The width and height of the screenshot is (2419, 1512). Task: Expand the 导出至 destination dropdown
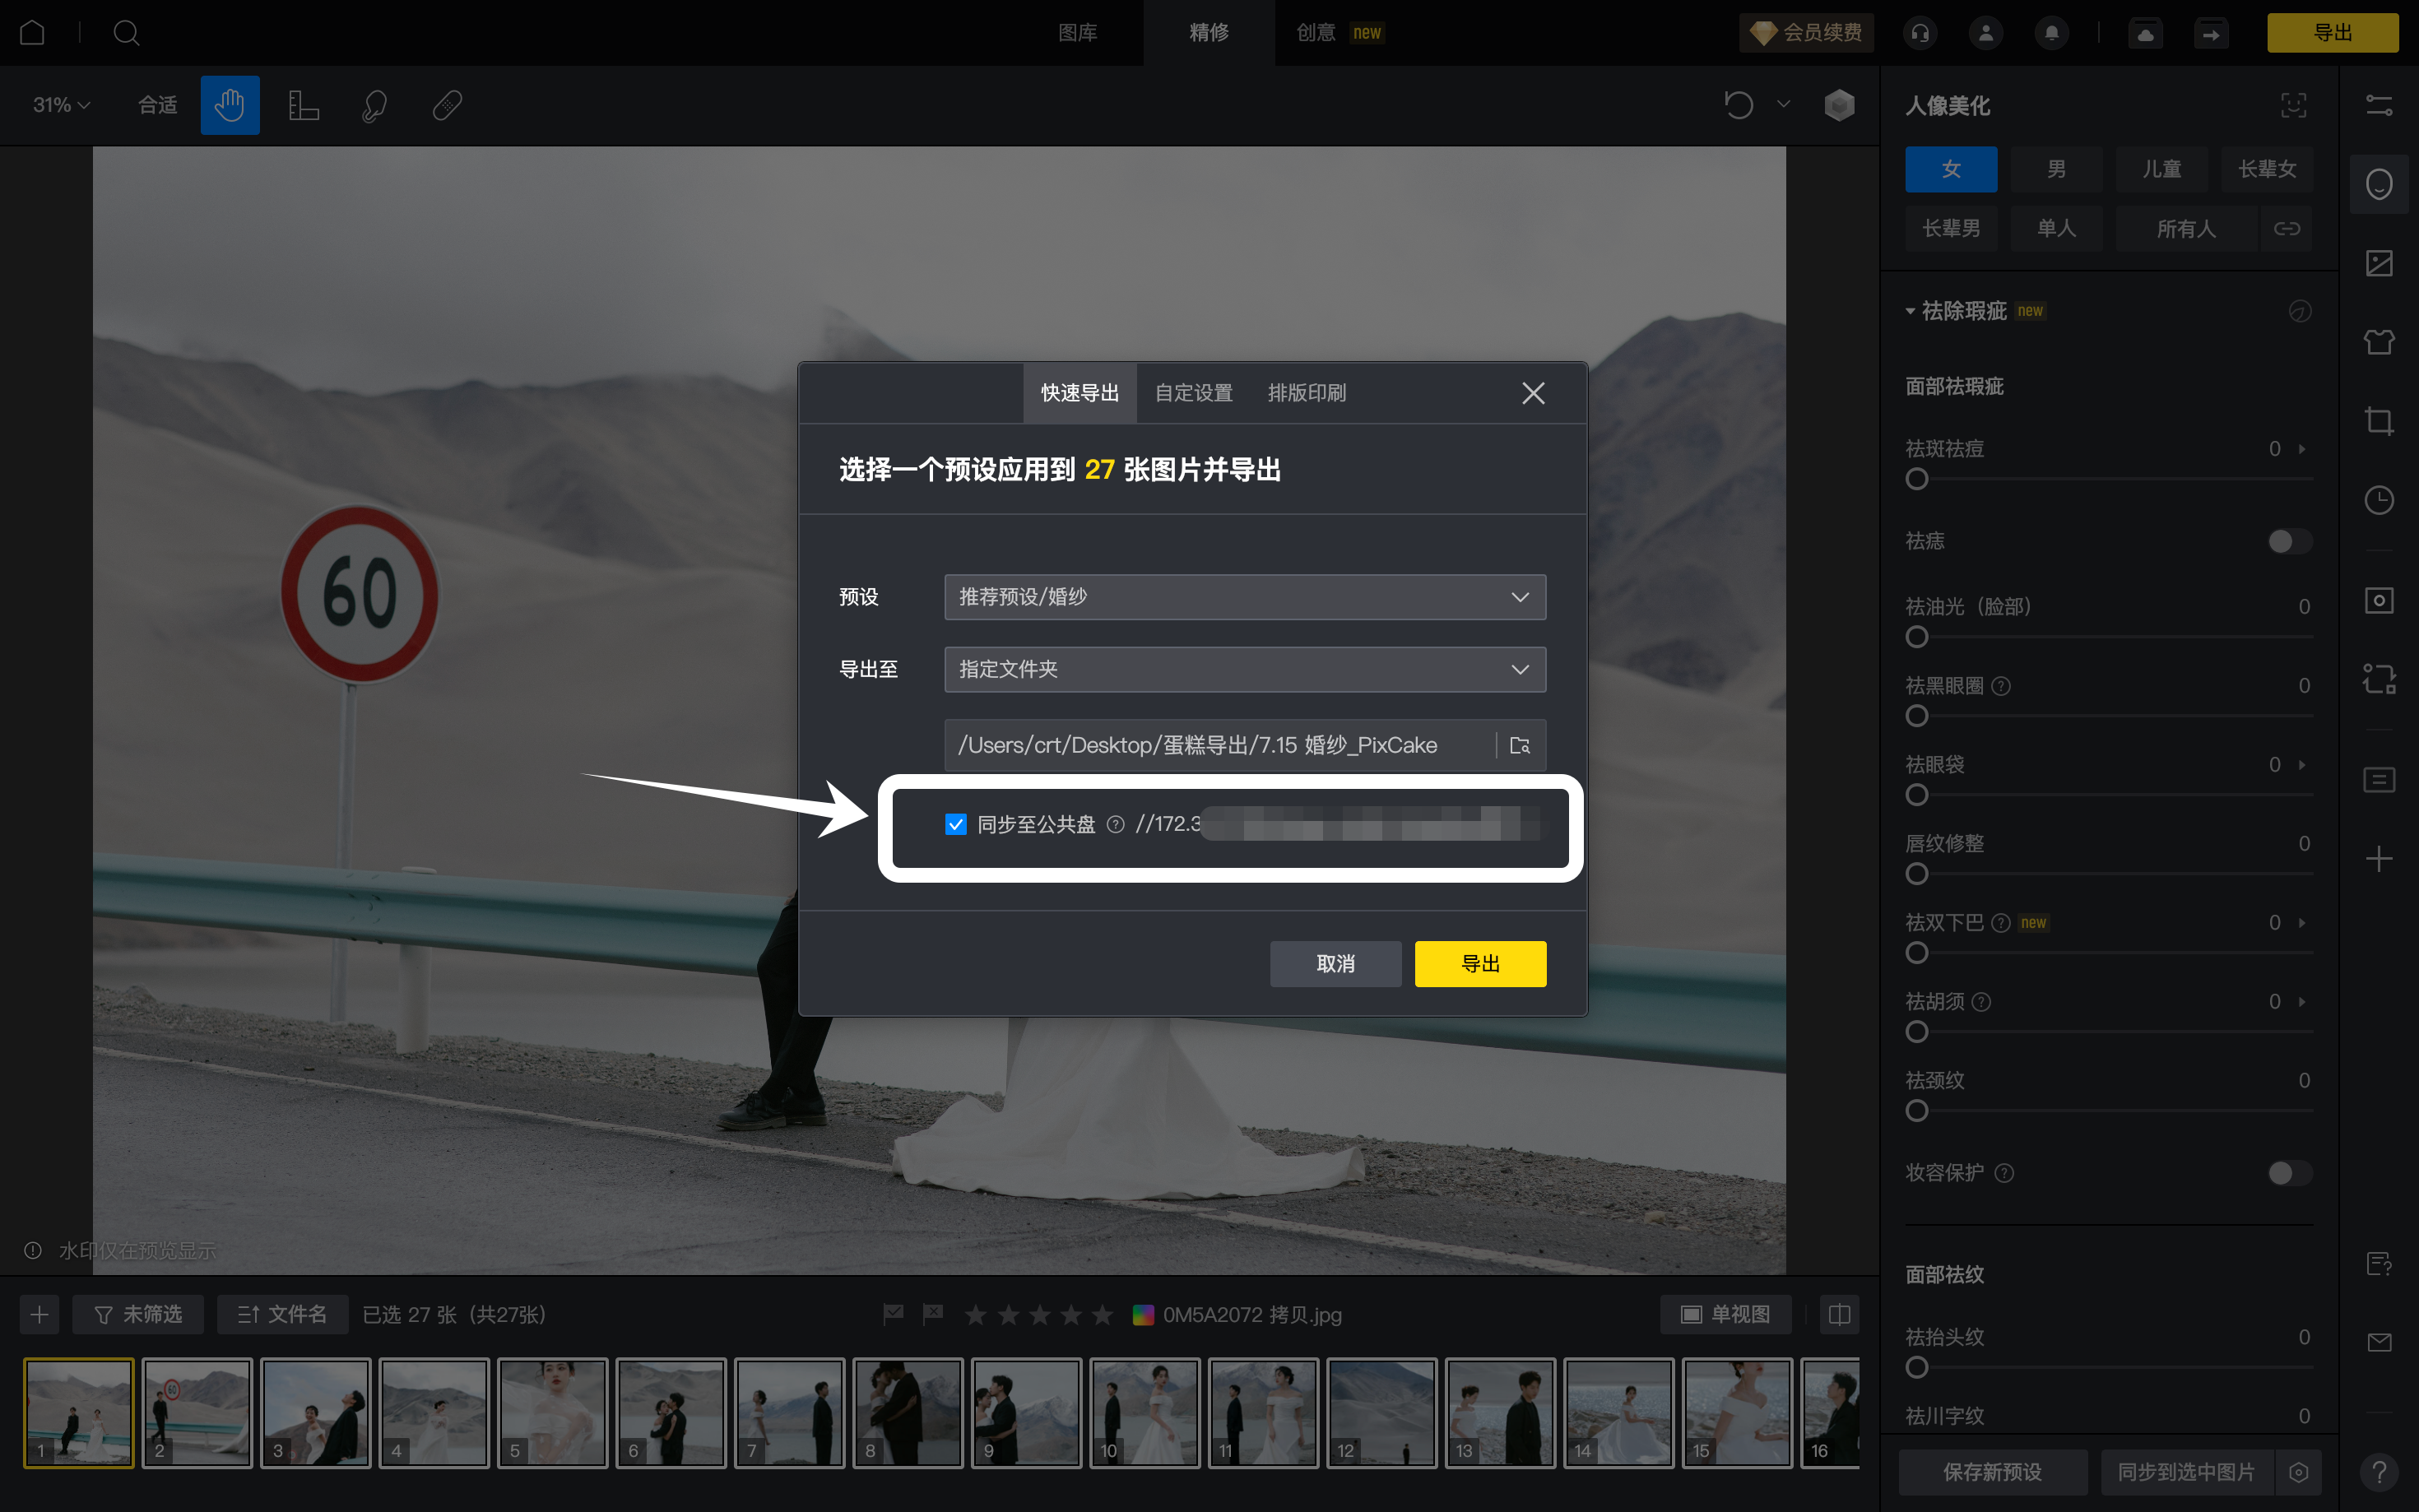(x=1244, y=669)
